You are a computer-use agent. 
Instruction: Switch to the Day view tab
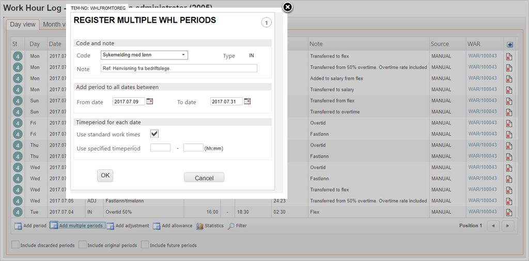23,24
